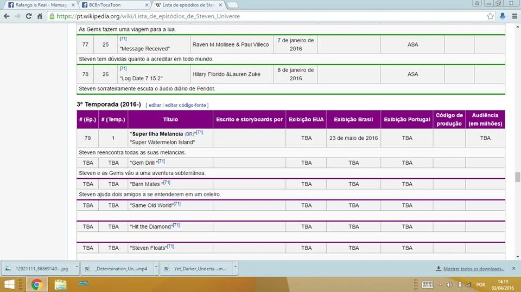This screenshot has width=521, height=292.
Task: Go to the browser home page
Action: (40, 16)
